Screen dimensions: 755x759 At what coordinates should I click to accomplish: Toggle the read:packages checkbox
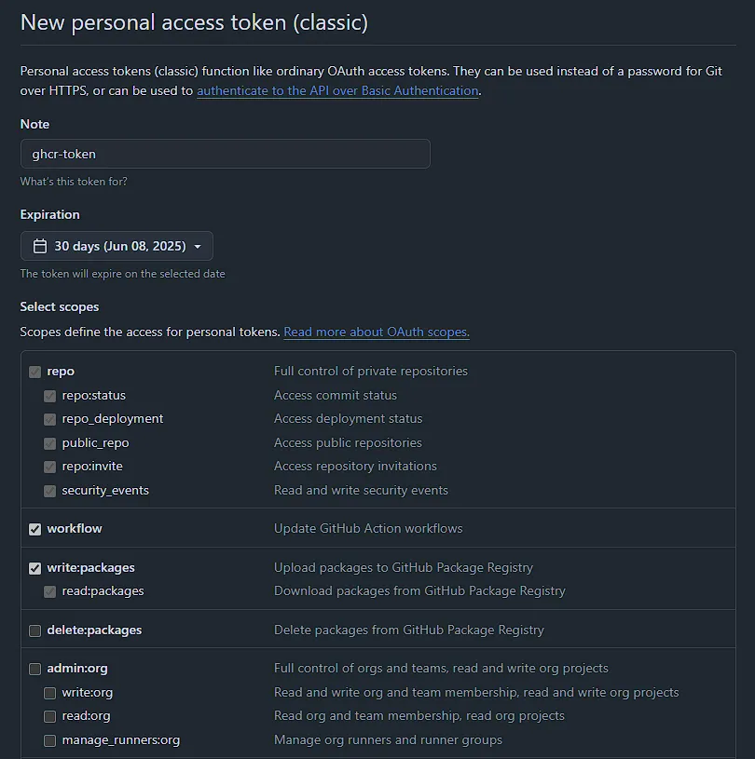point(50,591)
